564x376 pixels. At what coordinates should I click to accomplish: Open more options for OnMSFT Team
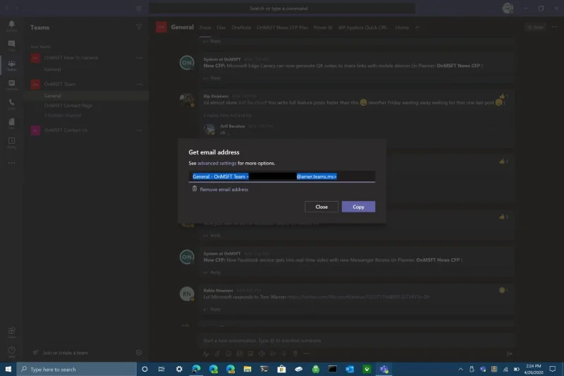[x=139, y=84]
